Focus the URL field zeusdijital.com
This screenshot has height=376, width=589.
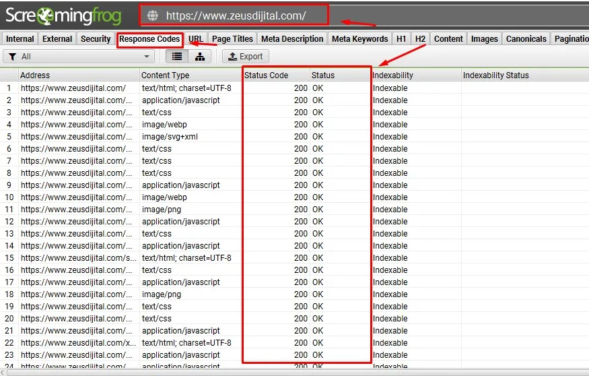(x=236, y=15)
